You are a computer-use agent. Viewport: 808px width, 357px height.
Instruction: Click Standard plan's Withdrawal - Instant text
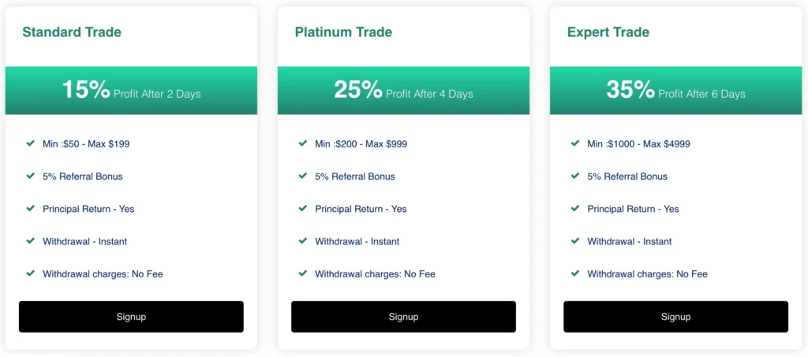[x=84, y=241]
